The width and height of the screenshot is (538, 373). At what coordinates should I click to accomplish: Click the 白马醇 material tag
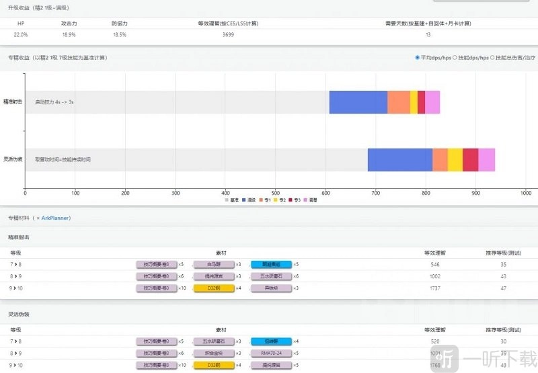213,265
